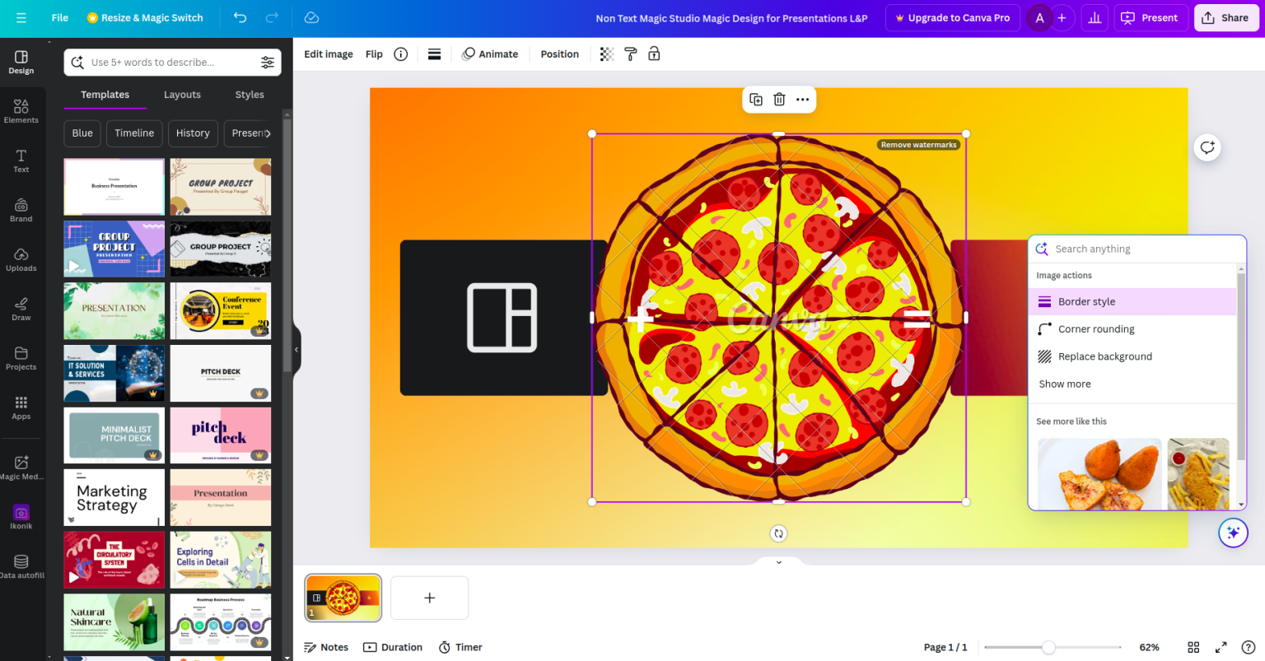
Task: Click the template description search field
Action: 164,62
